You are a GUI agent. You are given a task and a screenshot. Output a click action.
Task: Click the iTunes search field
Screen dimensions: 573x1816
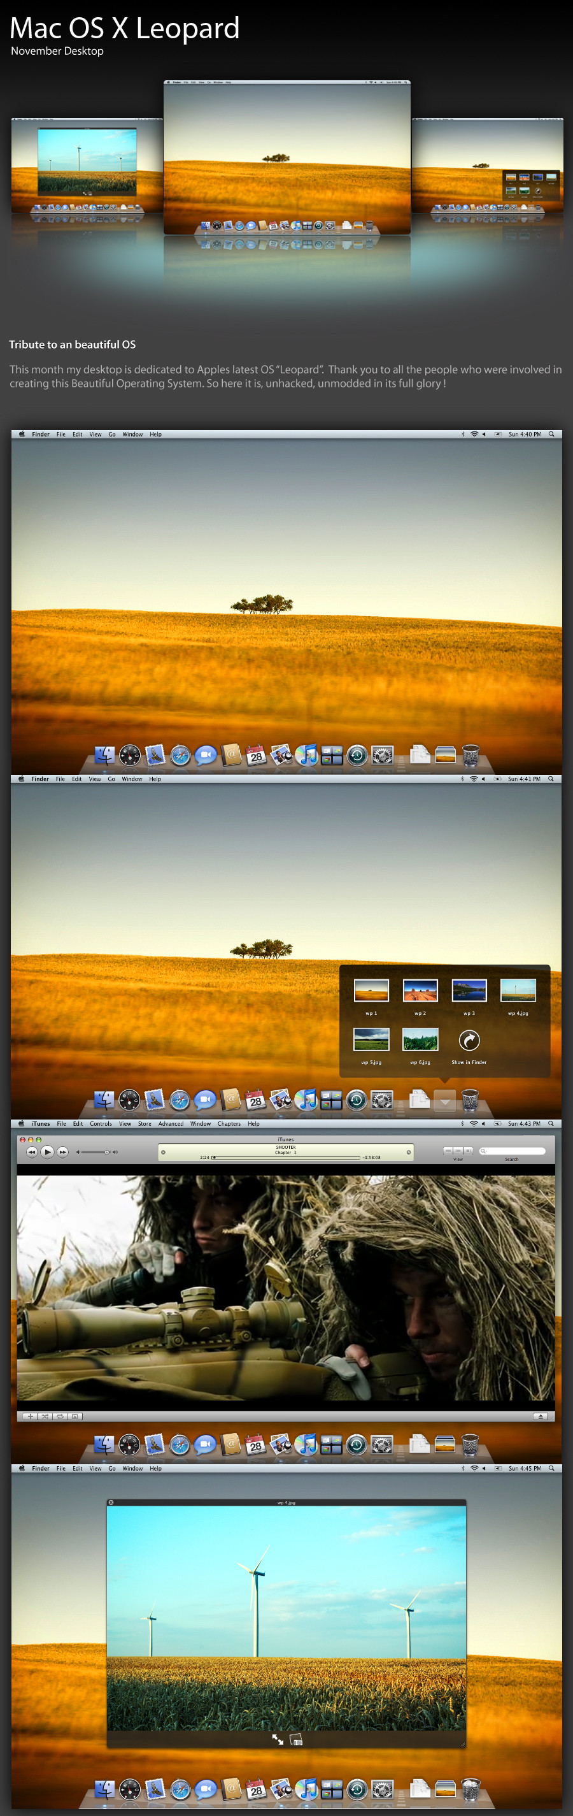512,1151
